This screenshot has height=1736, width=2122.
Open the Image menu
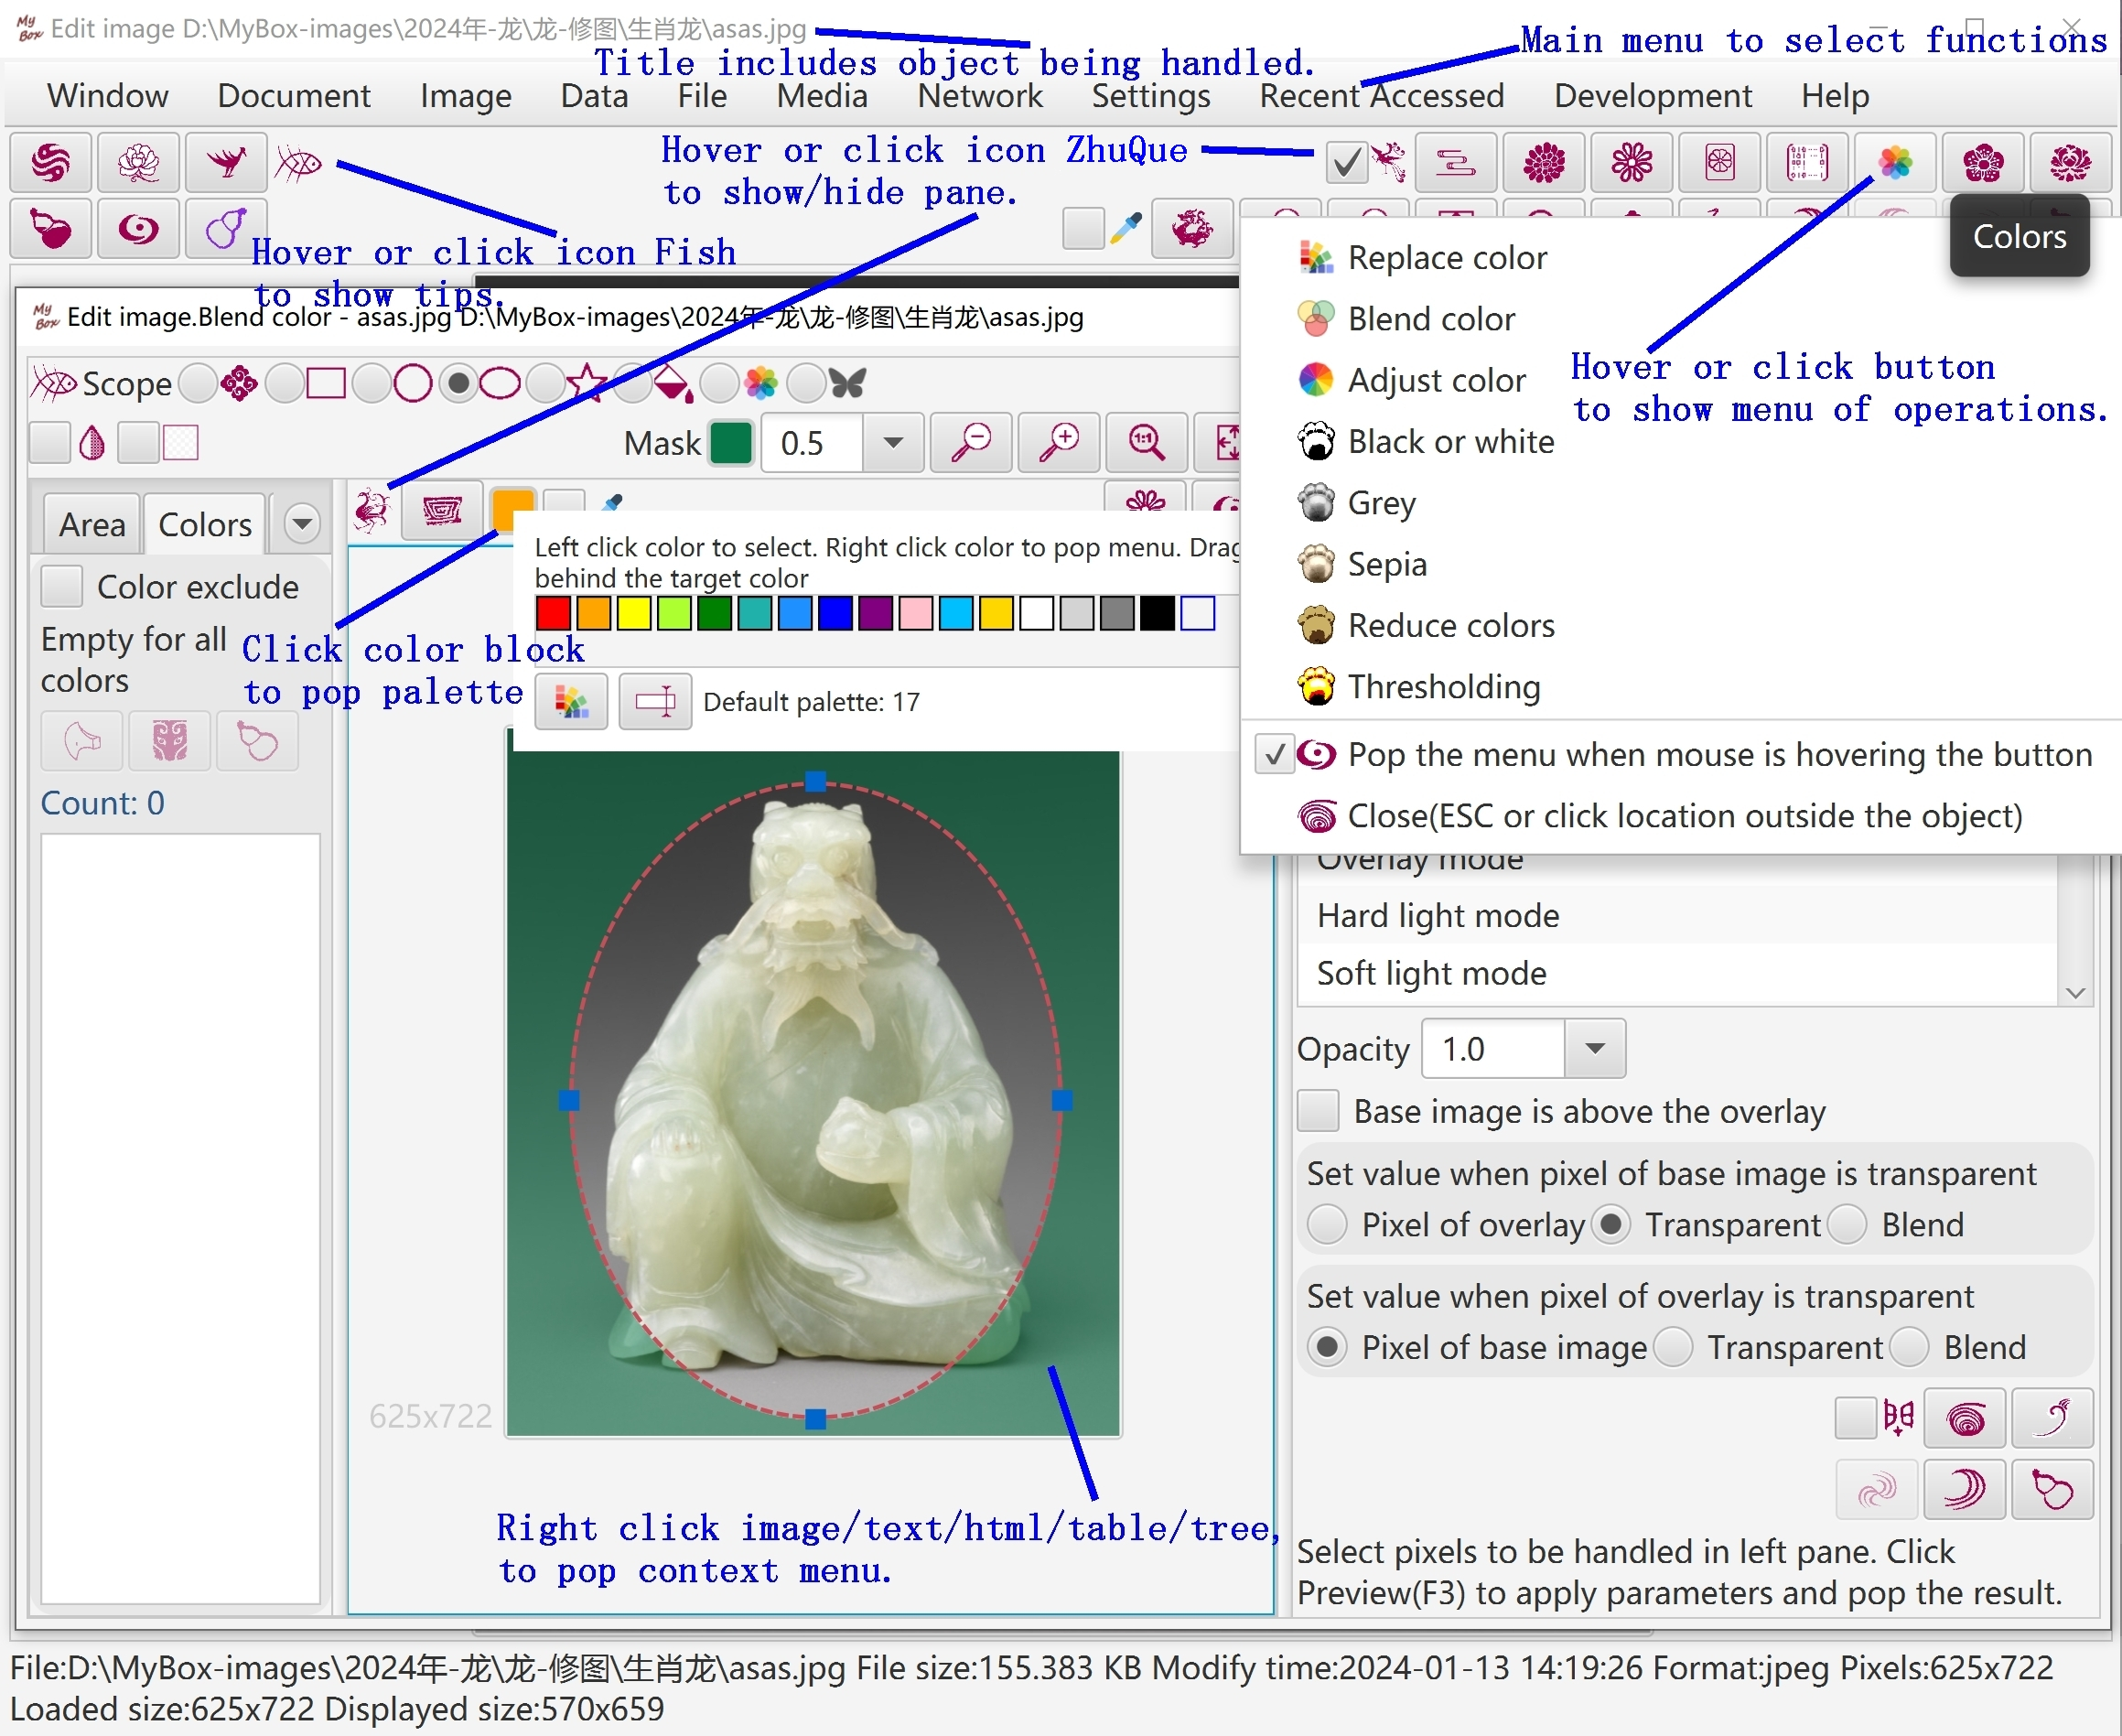[x=465, y=96]
